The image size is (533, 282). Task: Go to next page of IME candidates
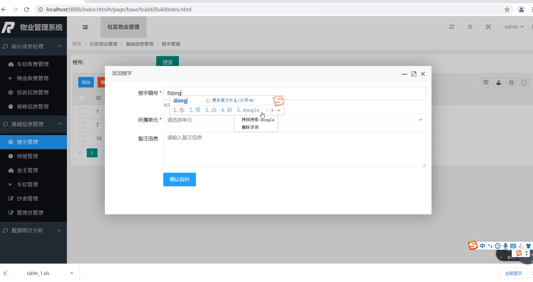tap(272, 110)
